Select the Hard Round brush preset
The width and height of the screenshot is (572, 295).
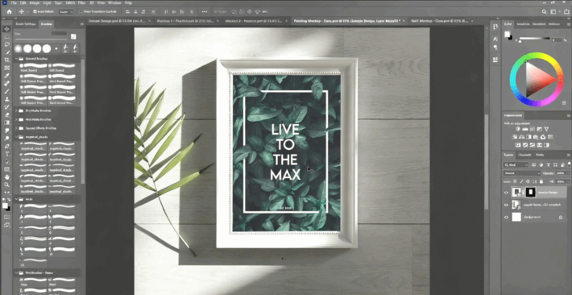tap(33, 68)
